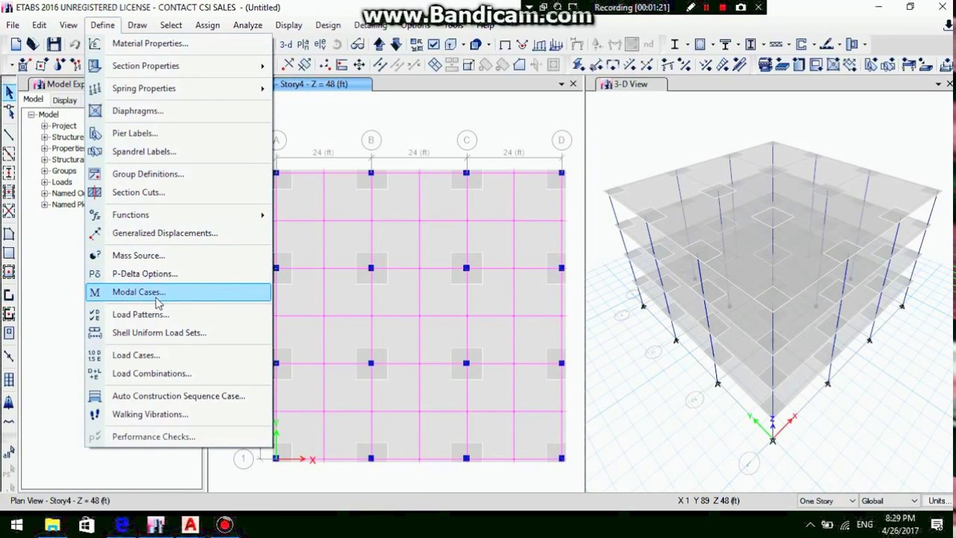Switch to the Display tab in Model Explorer
956x538 pixels.
(x=64, y=100)
